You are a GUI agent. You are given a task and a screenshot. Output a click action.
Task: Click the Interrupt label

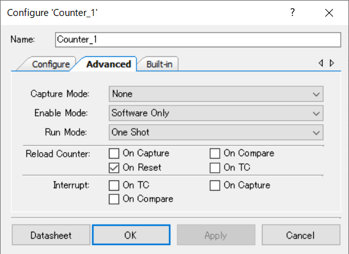pos(71,185)
